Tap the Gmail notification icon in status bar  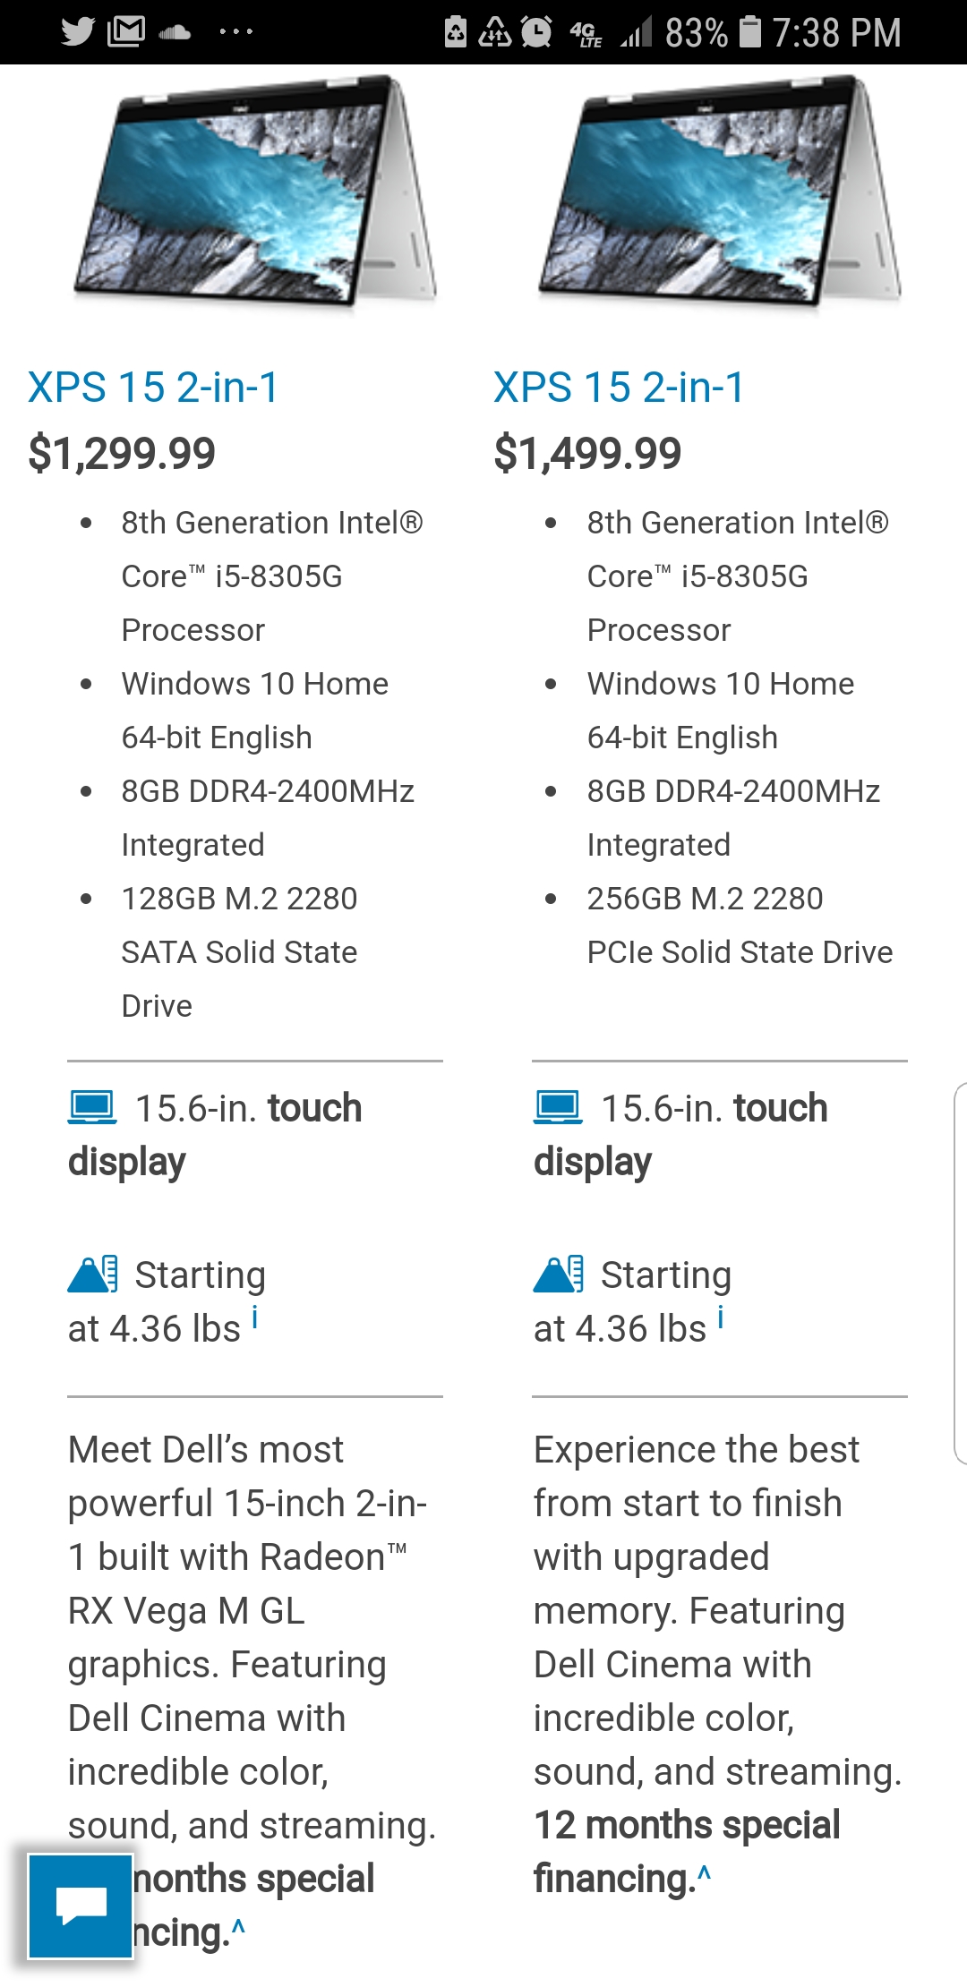(127, 31)
